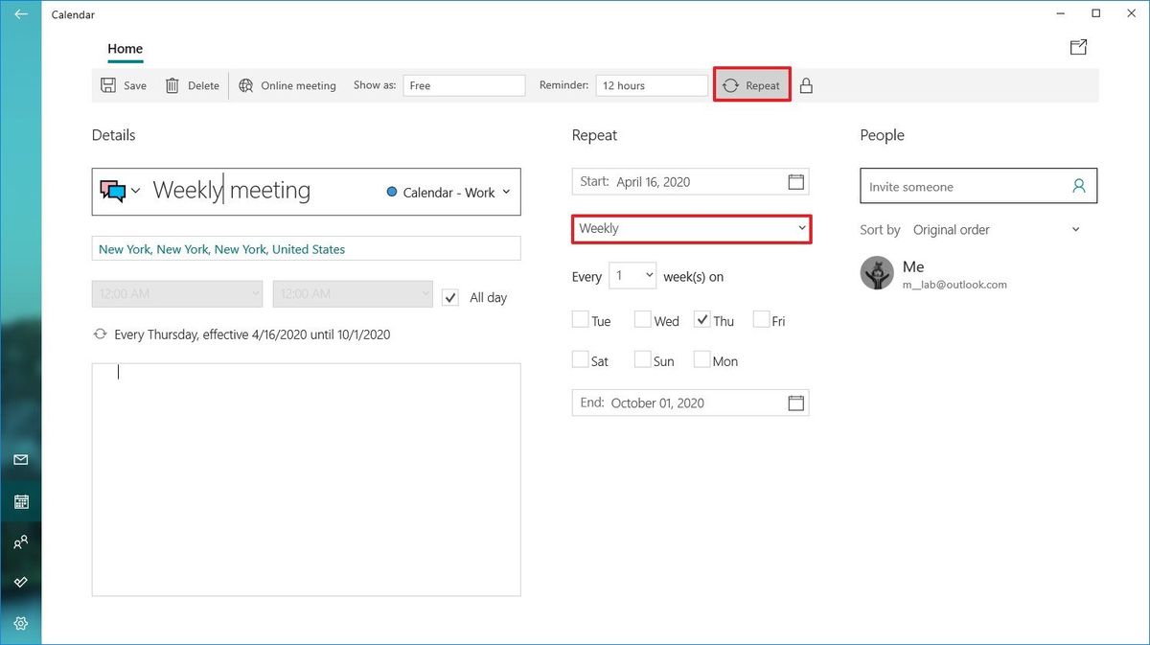Image resolution: width=1150 pixels, height=645 pixels.
Task: Switch to Mail in sidebar
Action: tap(21, 460)
